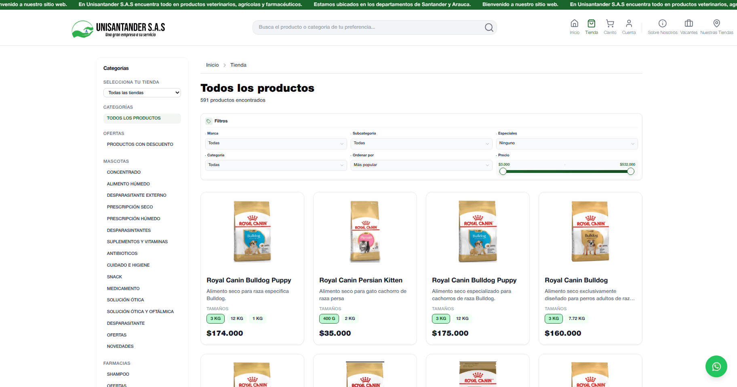Open Royal Canin Bulldog Puppy $175.000 title
This screenshot has height=387, width=737.
tap(474, 280)
